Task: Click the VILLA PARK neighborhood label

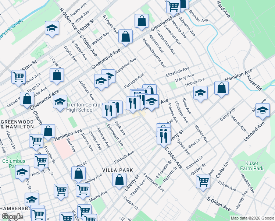Action: click(118, 170)
